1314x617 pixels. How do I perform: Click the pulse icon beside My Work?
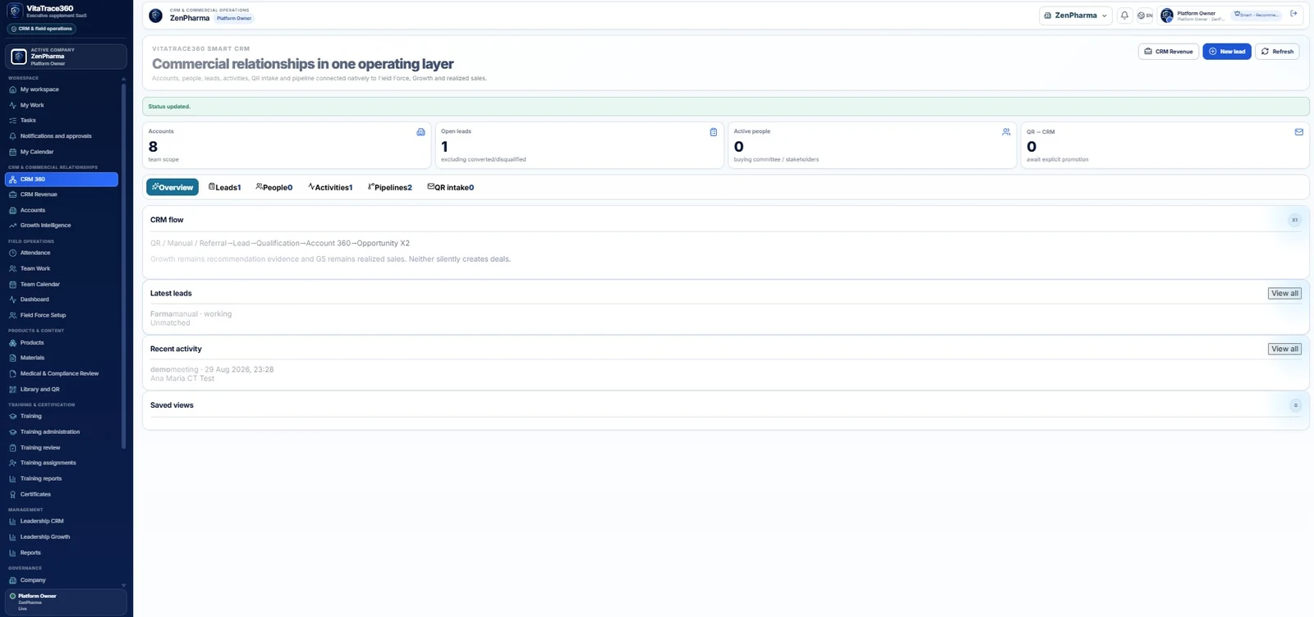pos(12,105)
